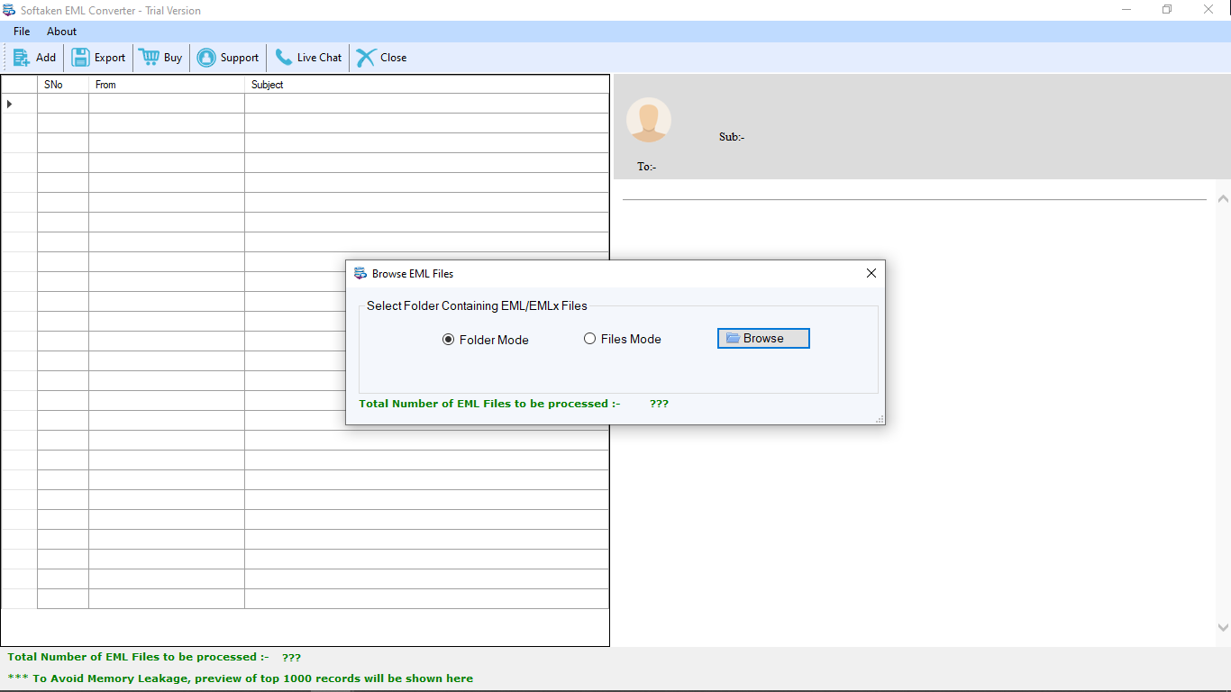Click the Softaken app icon in title bar
This screenshot has height=692, width=1231.
10,11
